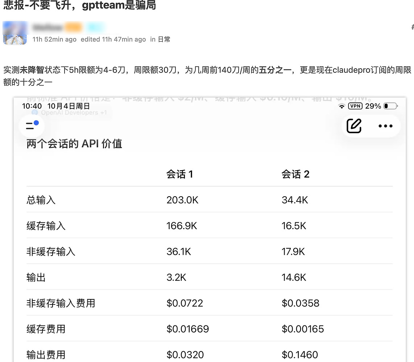Click the value '$0.00165'
414x362 pixels.
click(303, 329)
